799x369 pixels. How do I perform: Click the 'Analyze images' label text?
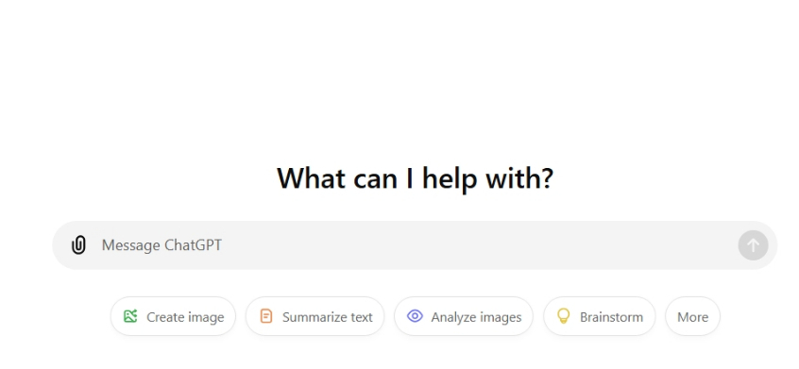click(476, 317)
